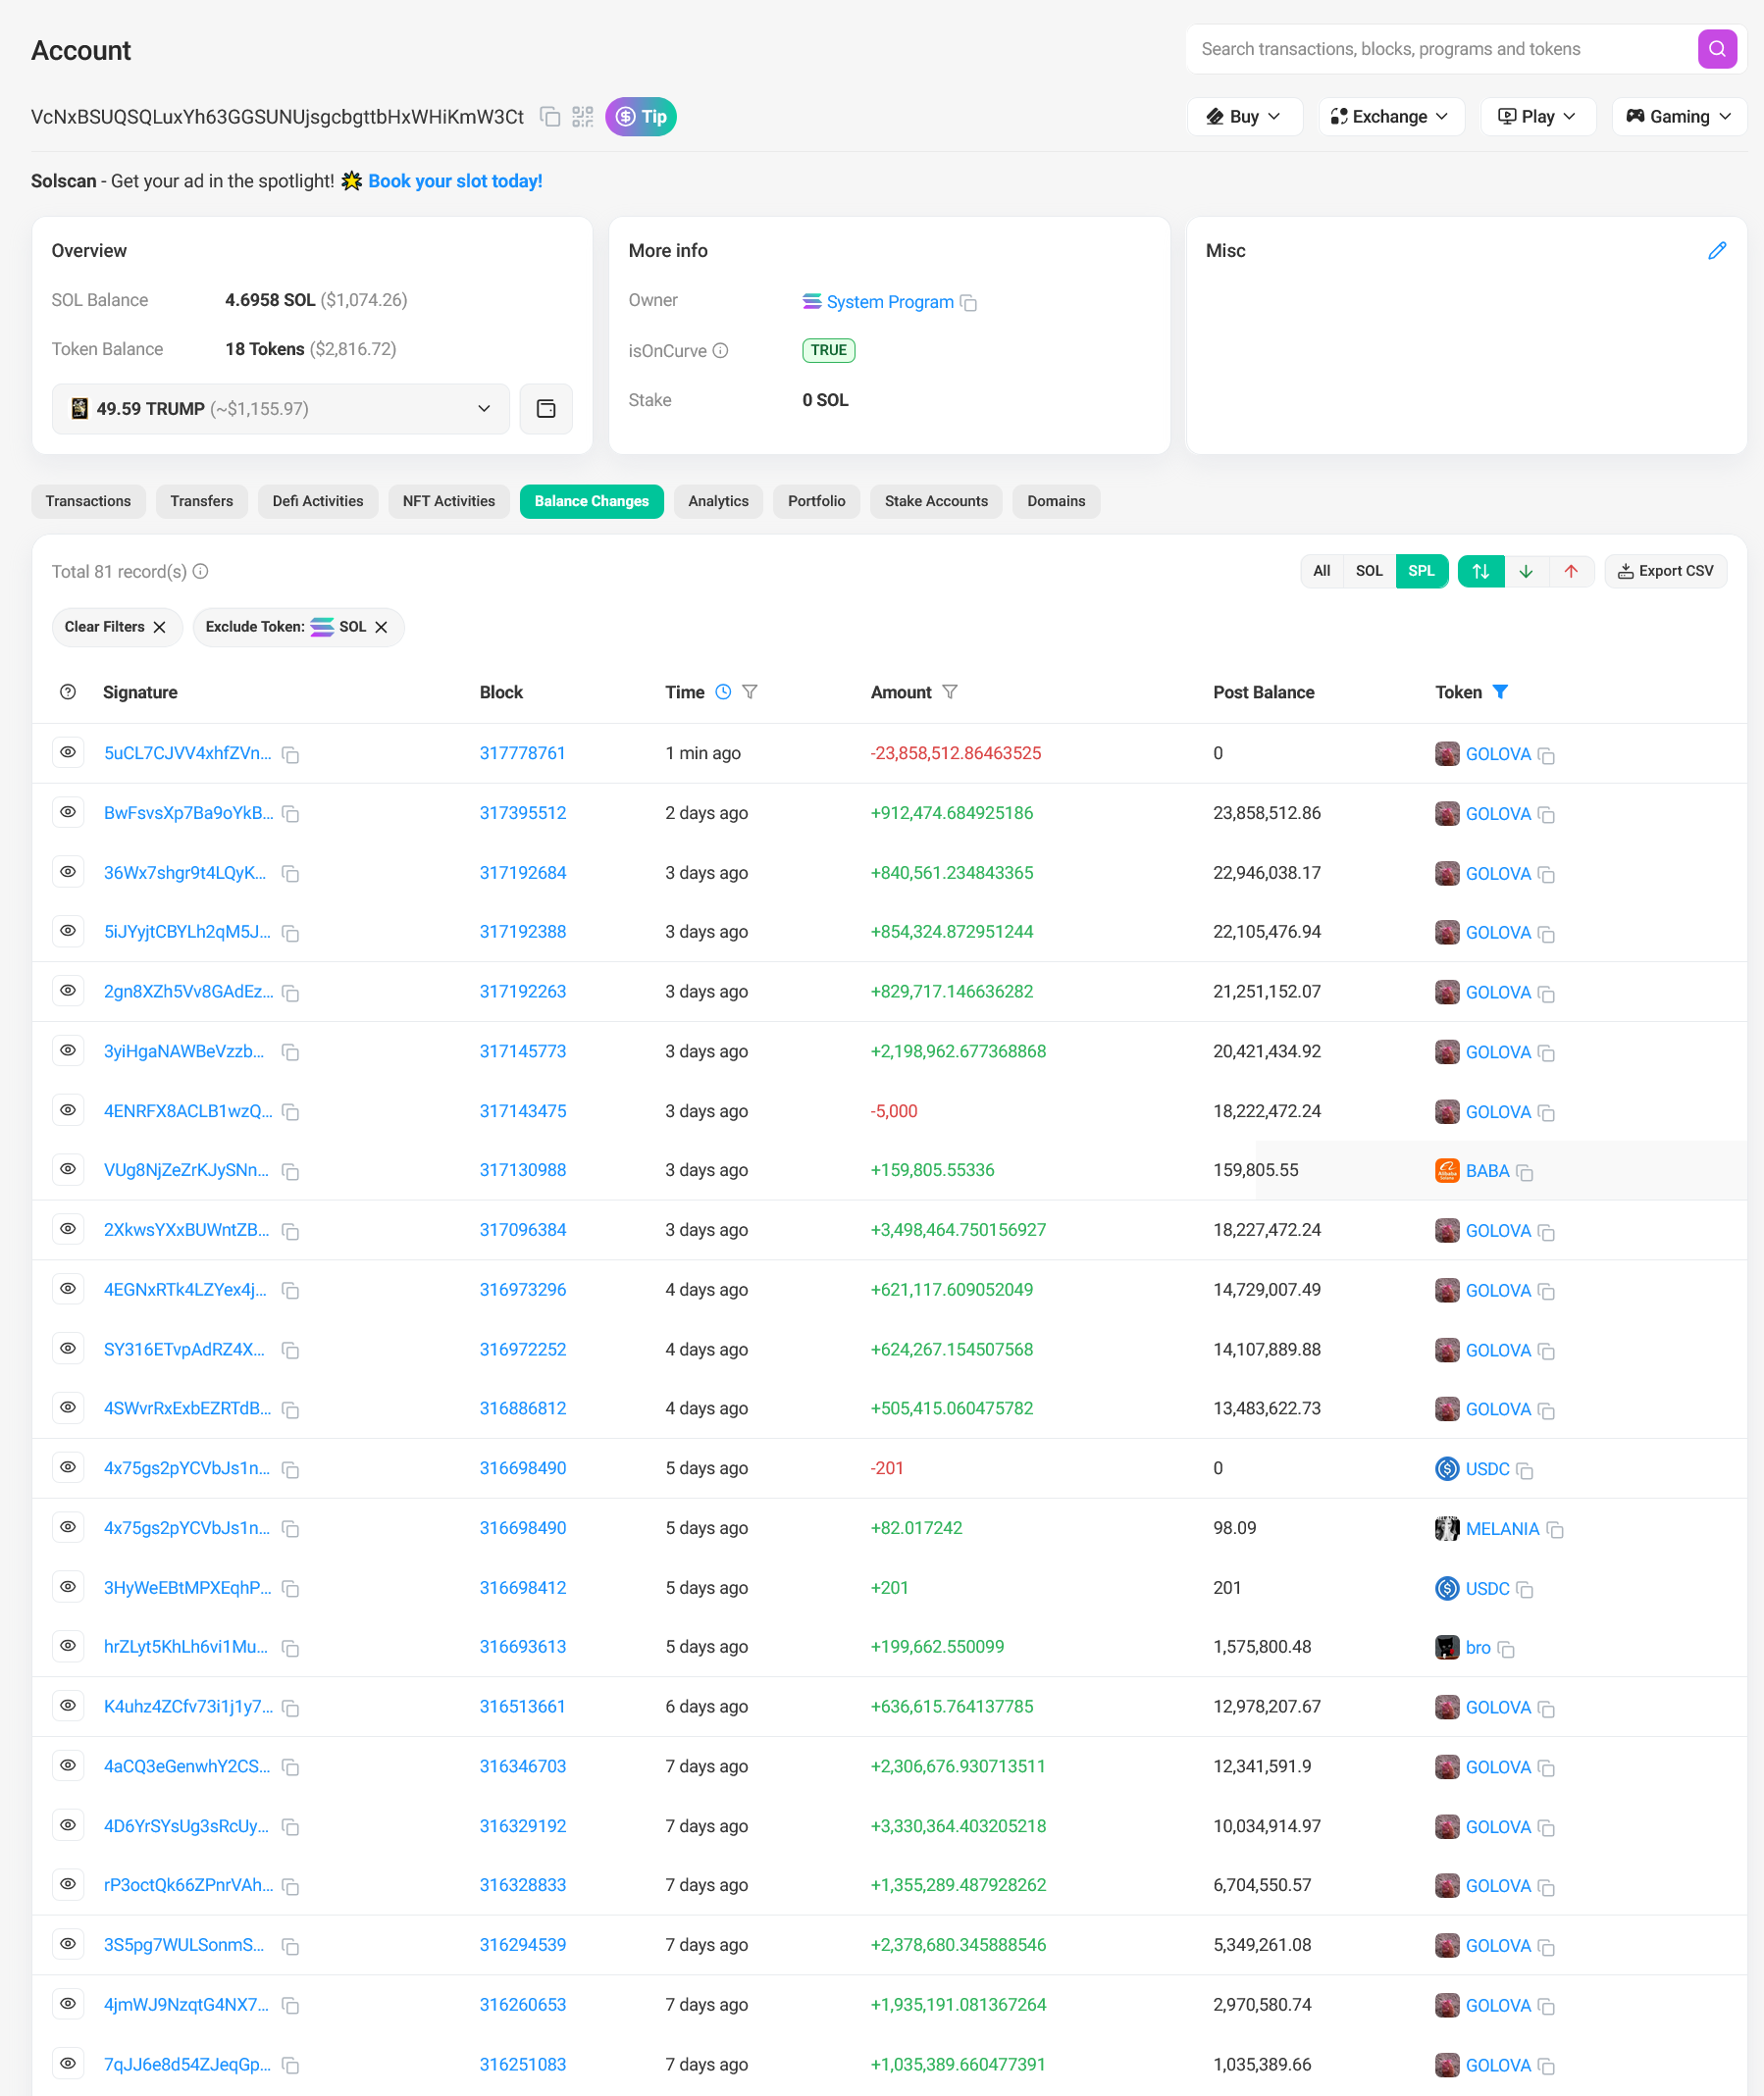The image size is (1764, 2096).
Task: Expand the 49.59 TRUMP token selector
Action: point(281,409)
